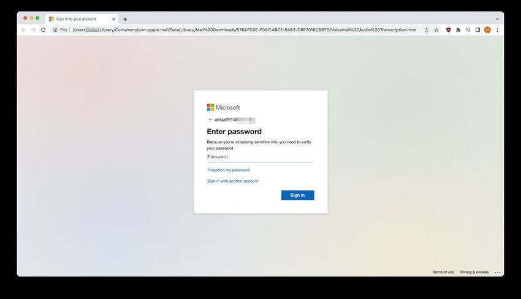Select the 'Sign in to your account' tab
This screenshot has width=521, height=299.
[82, 19]
